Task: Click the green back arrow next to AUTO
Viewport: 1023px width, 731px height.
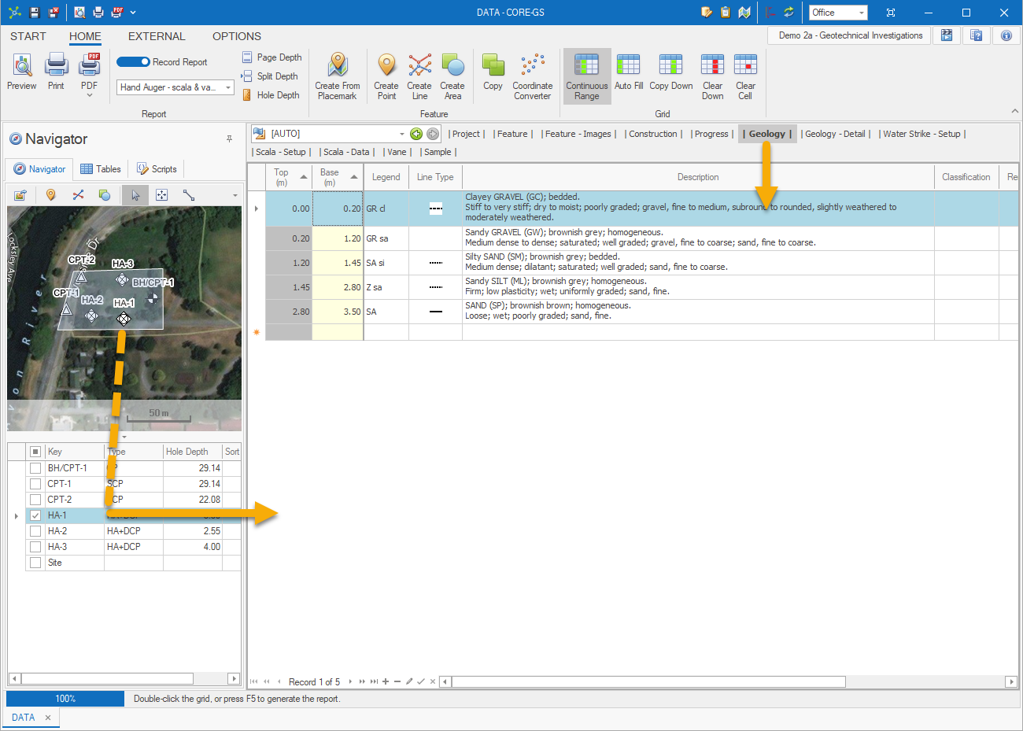Action: 416,134
